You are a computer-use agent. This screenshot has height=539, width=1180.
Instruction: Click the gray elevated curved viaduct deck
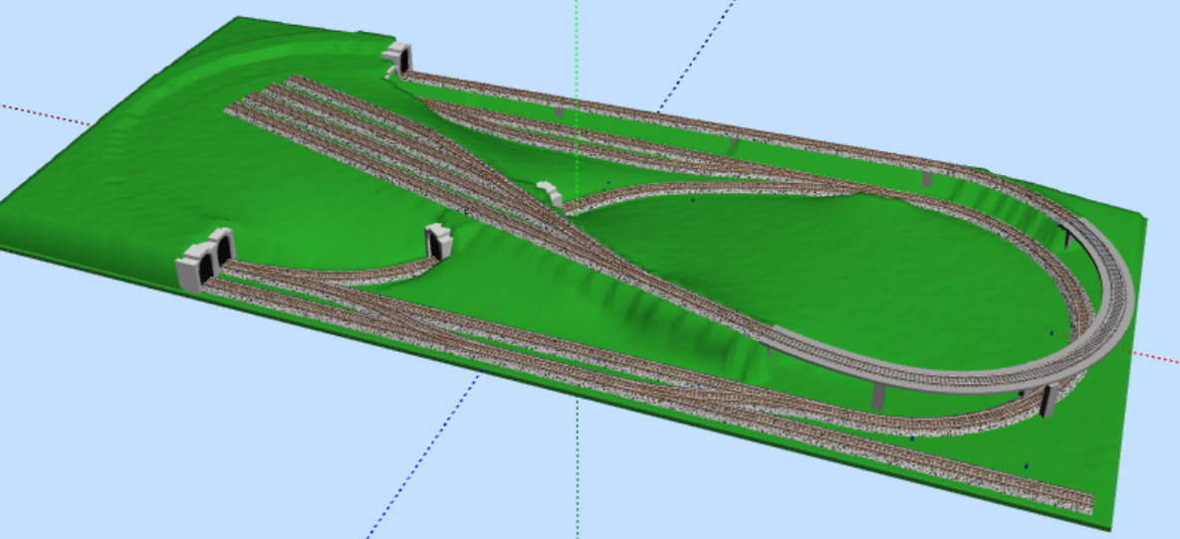(1115, 298)
